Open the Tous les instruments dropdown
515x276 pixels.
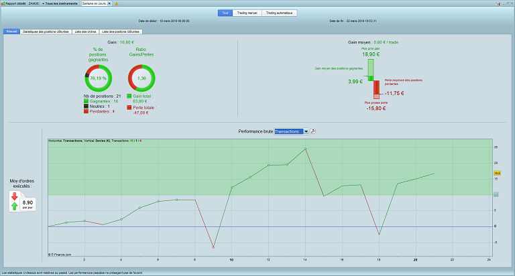click(60, 3)
